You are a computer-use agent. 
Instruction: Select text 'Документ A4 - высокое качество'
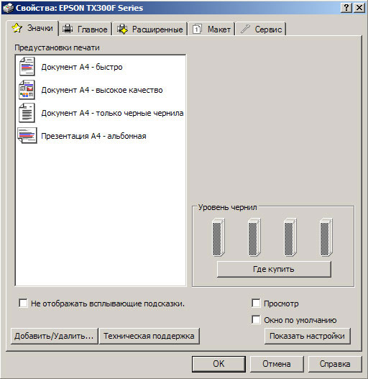tap(102, 90)
